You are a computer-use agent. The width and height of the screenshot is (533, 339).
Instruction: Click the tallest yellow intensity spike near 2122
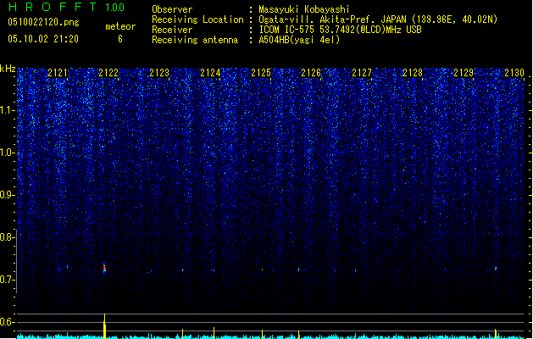tap(105, 326)
